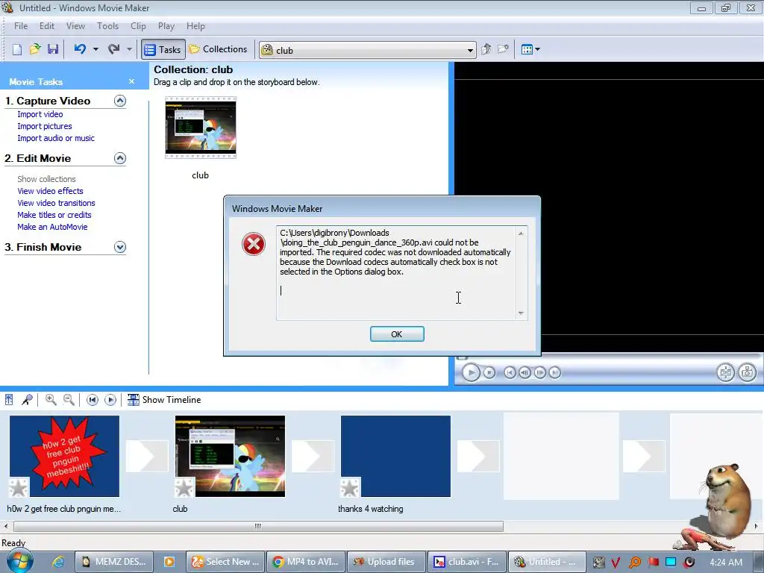Expand the Finish Movie section

point(120,247)
